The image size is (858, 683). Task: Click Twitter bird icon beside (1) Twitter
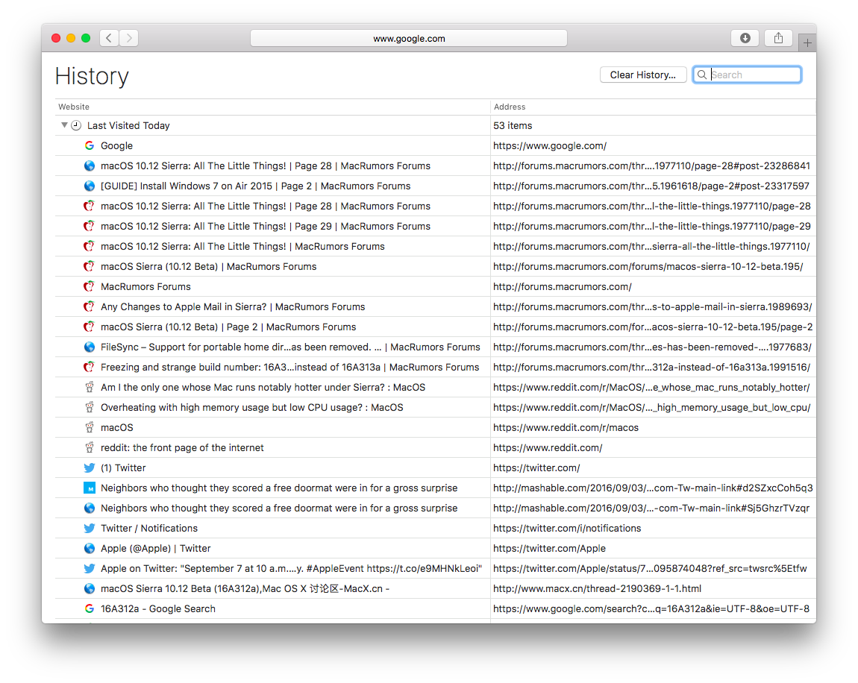(x=90, y=468)
